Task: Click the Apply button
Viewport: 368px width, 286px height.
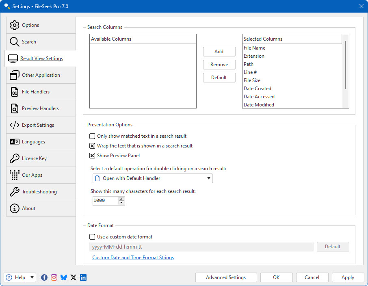Action: [348, 277]
